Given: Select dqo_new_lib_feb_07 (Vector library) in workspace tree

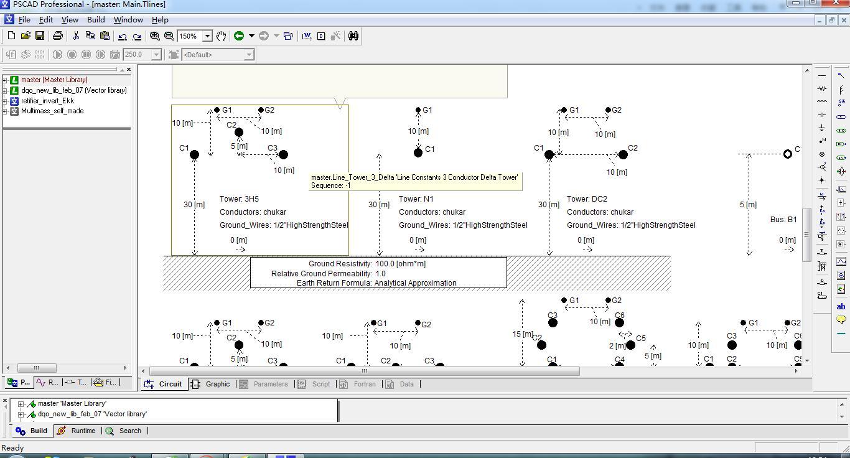Looking at the screenshot, I should pos(73,90).
